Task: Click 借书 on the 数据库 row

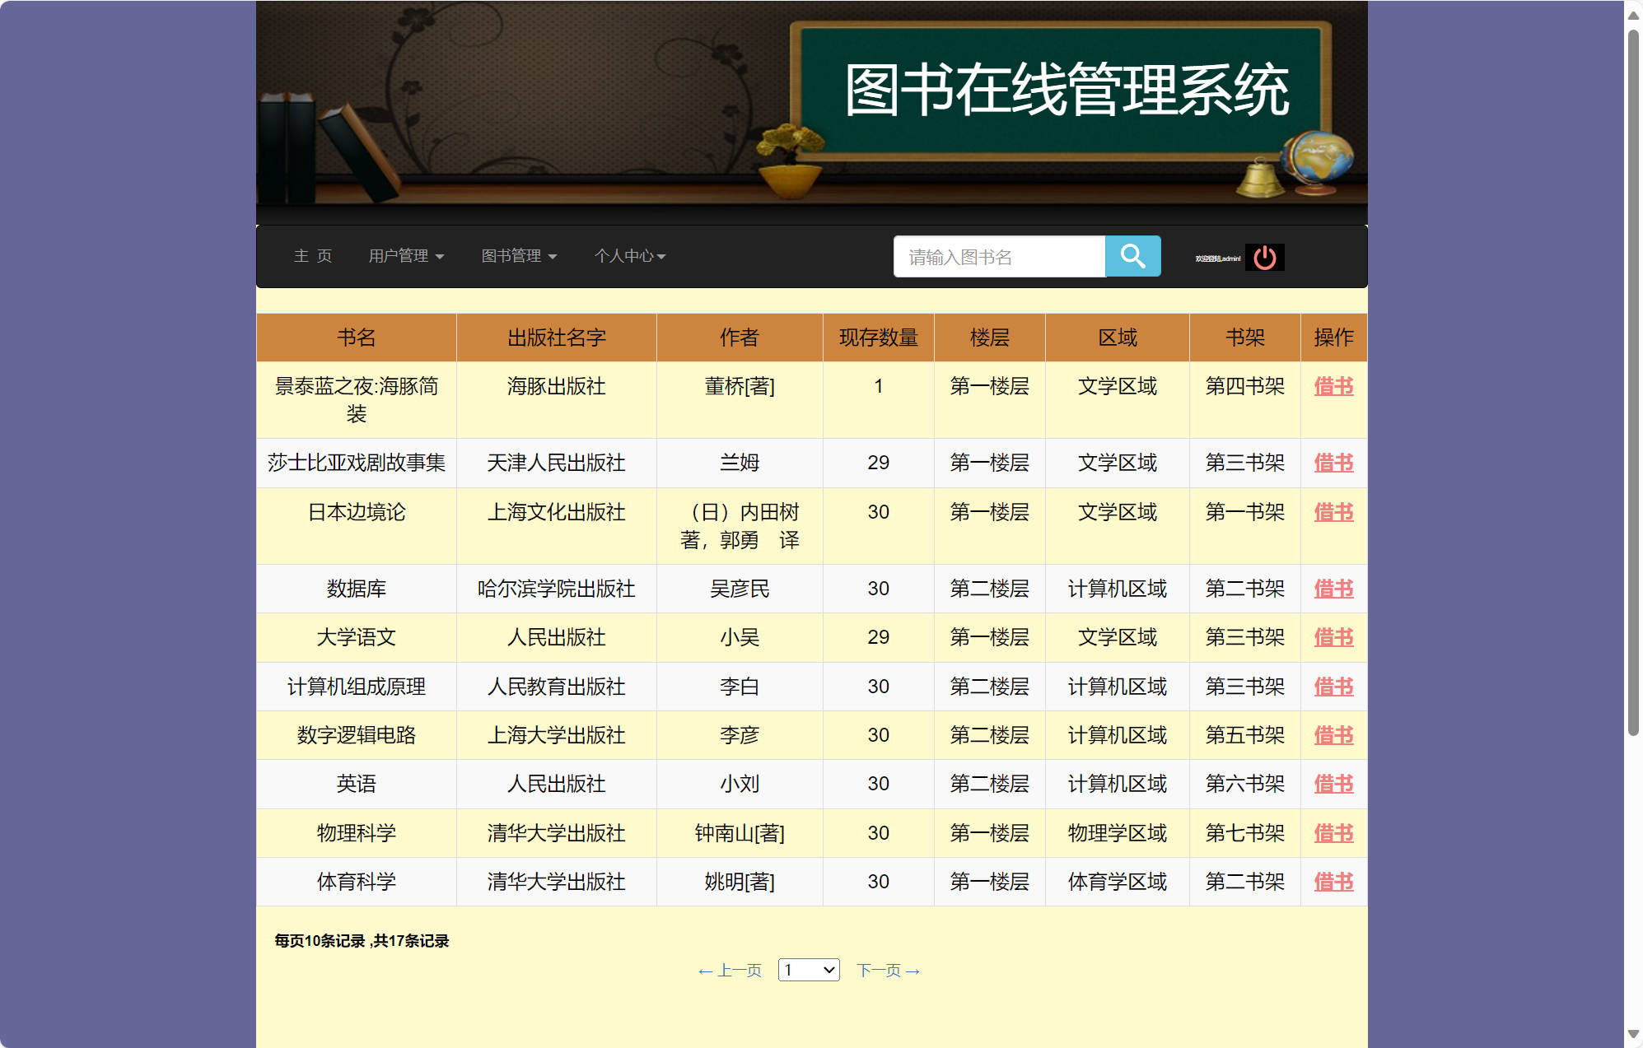Action: pyautogui.click(x=1333, y=589)
